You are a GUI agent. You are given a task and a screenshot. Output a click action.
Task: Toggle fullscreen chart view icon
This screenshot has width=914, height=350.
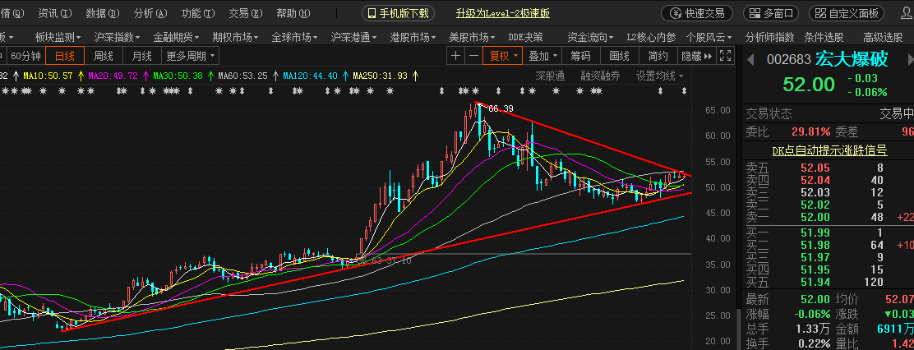tap(725, 56)
